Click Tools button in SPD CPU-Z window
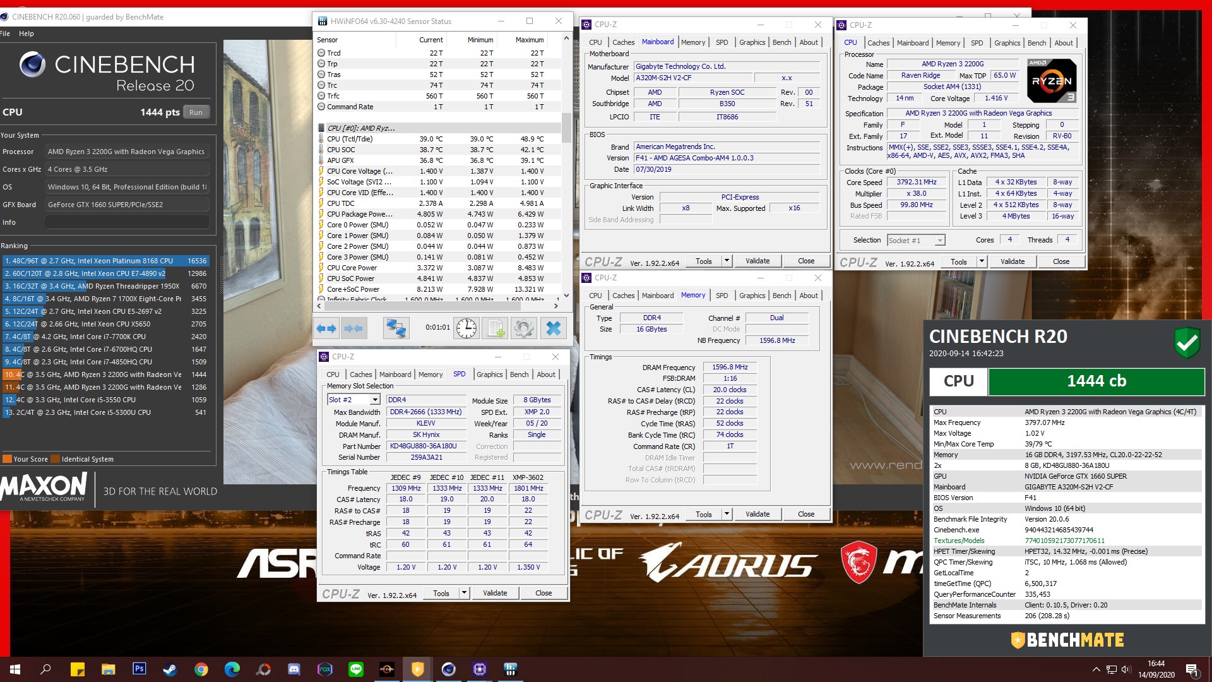 441,593
